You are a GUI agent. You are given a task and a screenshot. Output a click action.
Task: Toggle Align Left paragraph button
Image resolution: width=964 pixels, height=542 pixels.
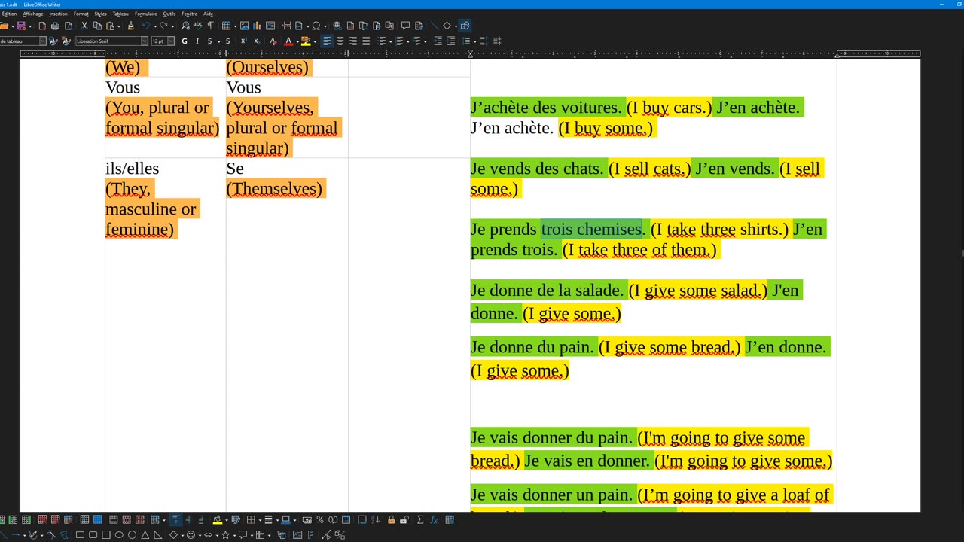coord(327,41)
